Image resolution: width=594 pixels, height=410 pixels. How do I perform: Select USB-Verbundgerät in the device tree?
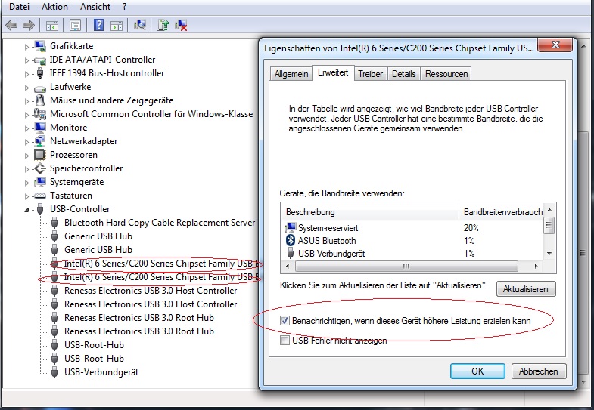pos(101,372)
